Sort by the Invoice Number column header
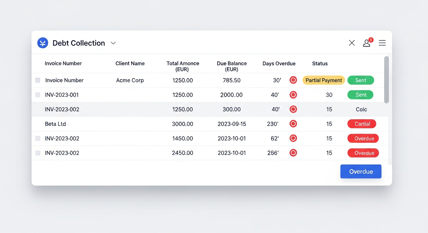 pos(63,63)
